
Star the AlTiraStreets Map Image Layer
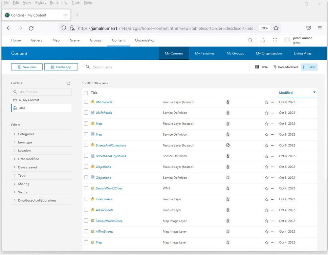[267, 232]
